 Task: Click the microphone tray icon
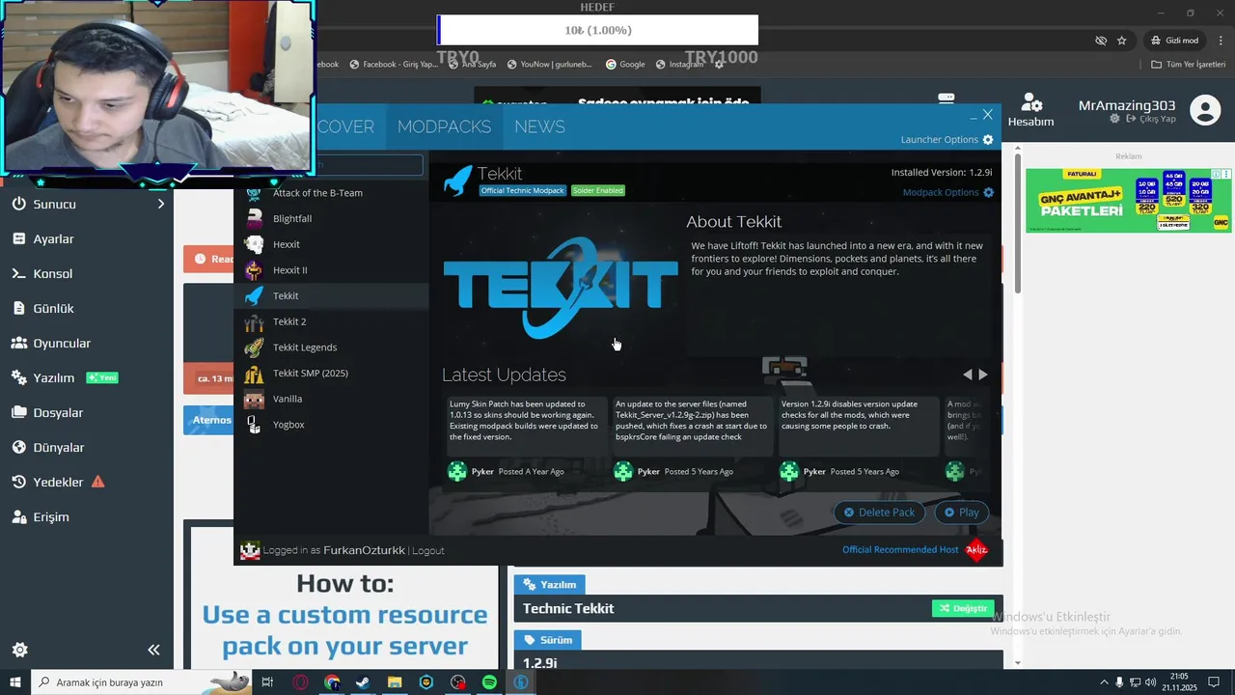pyautogui.click(x=1119, y=682)
